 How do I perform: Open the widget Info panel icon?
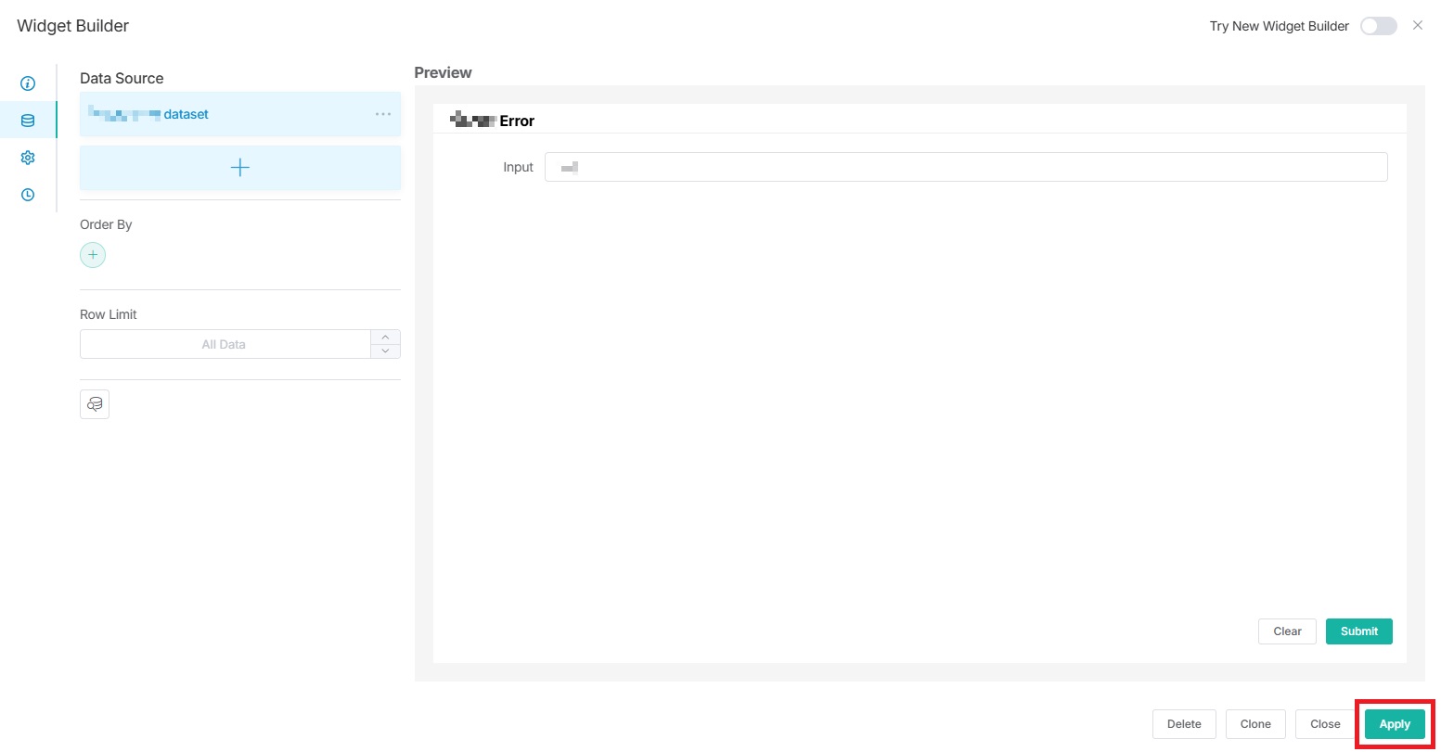pos(28,83)
